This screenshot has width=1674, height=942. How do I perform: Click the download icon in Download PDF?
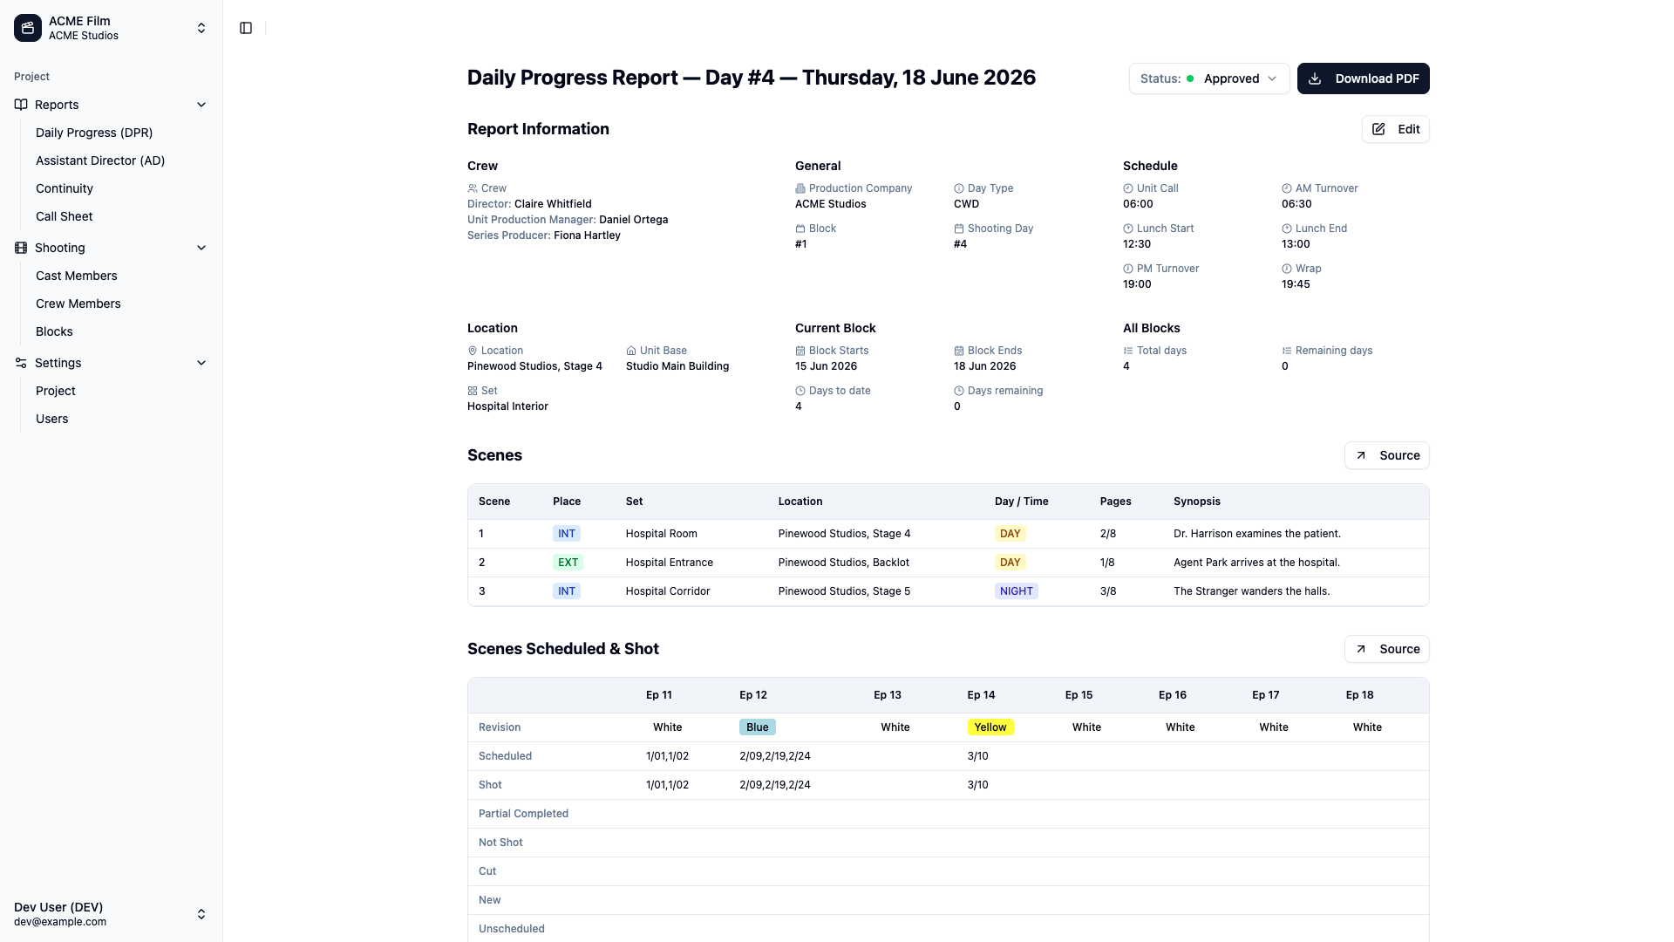[x=1315, y=78]
